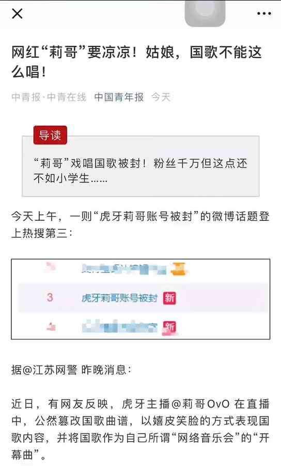The height and width of the screenshot is (466, 281).
Task: Select the 虎牙莉哥账号被封 trending topic
Action: (119, 298)
